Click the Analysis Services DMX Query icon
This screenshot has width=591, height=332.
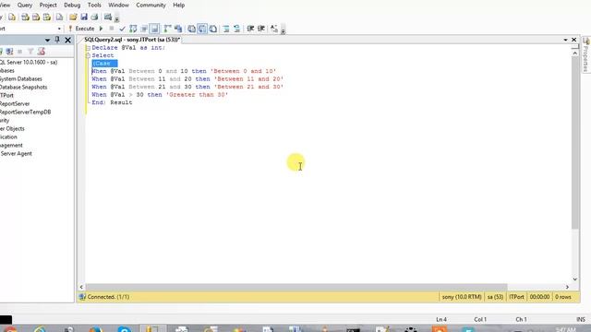(36, 17)
